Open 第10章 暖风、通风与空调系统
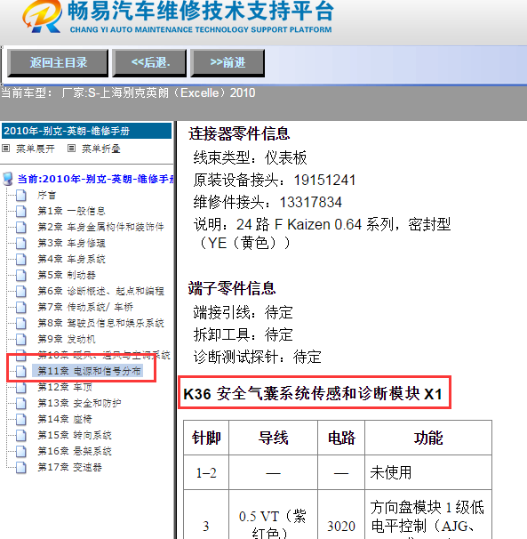This screenshot has width=527, height=539. (103, 355)
